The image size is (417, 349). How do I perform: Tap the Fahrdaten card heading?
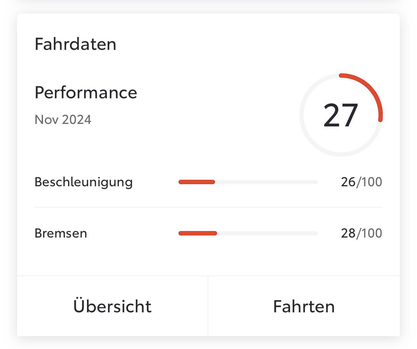coord(75,45)
